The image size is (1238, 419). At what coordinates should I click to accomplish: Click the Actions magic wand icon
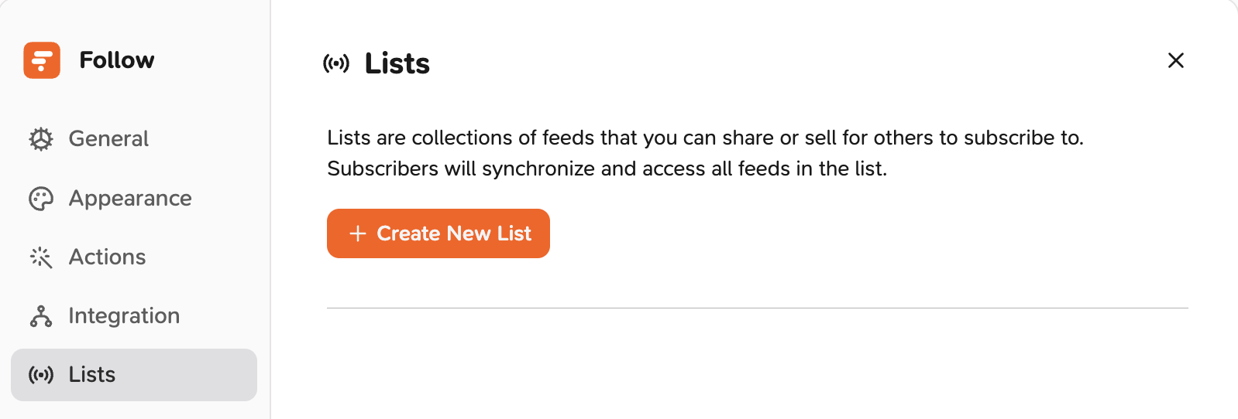[x=41, y=257]
